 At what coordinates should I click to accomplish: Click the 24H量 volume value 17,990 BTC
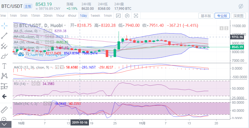tap(123, 9)
